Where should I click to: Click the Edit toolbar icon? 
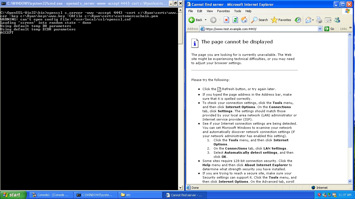click(x=328, y=20)
